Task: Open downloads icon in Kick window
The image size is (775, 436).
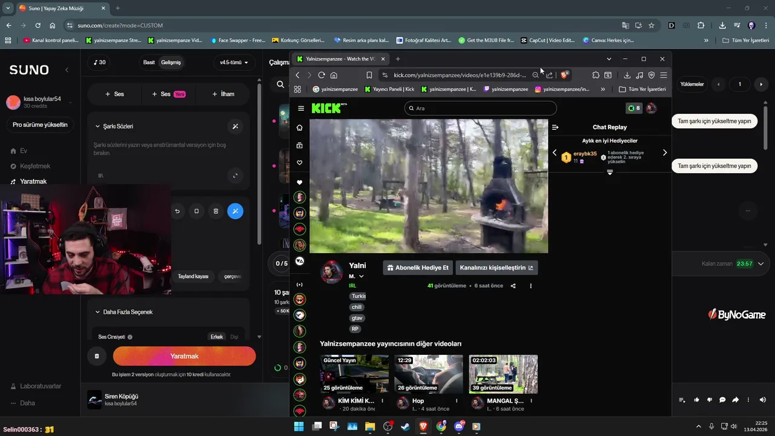Action: tap(627, 75)
